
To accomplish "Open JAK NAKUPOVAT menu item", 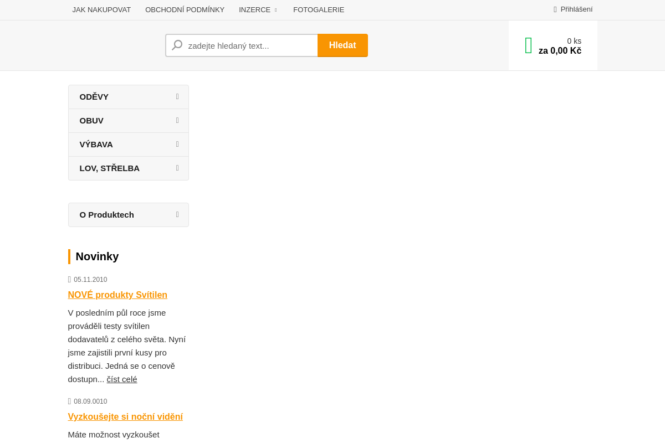I will (101, 10).
